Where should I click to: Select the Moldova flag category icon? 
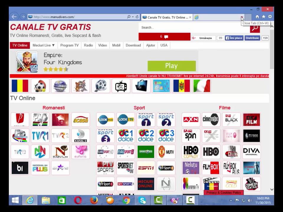[182, 86]
